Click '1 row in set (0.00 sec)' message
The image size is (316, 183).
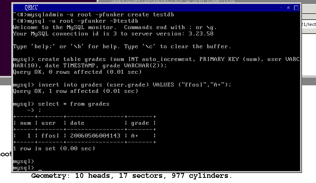click(x=54, y=149)
